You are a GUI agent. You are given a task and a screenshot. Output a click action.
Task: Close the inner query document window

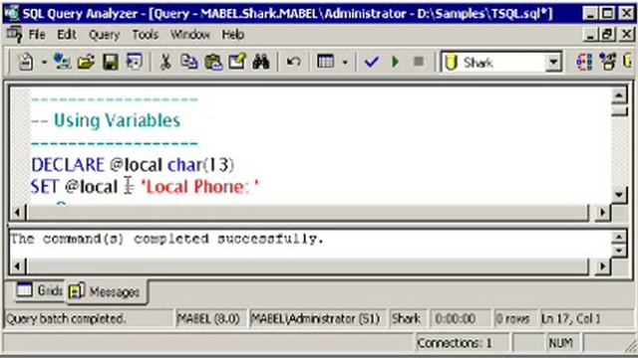pos(627,35)
